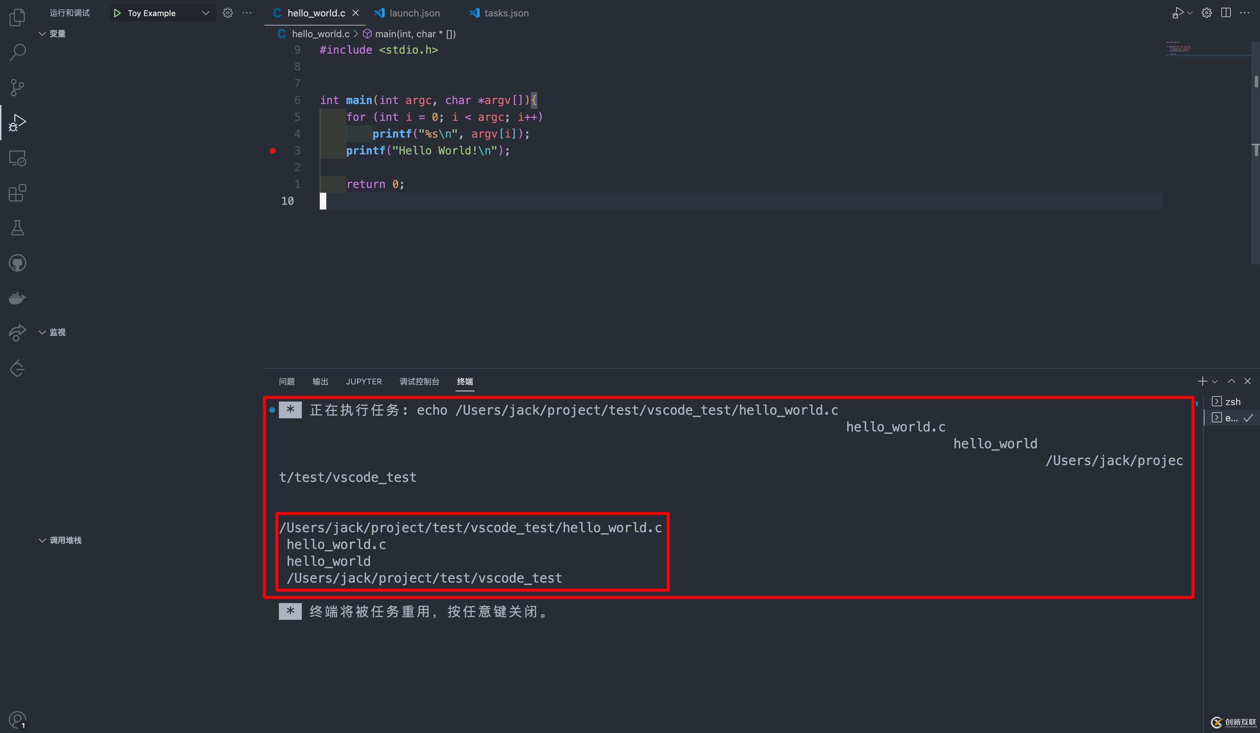Click the return 0; code line
1260x733 pixels.
pos(375,184)
